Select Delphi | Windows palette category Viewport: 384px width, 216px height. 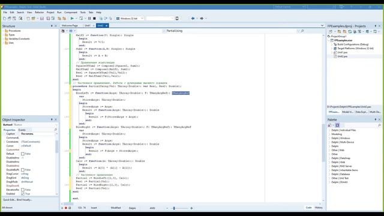(340, 138)
